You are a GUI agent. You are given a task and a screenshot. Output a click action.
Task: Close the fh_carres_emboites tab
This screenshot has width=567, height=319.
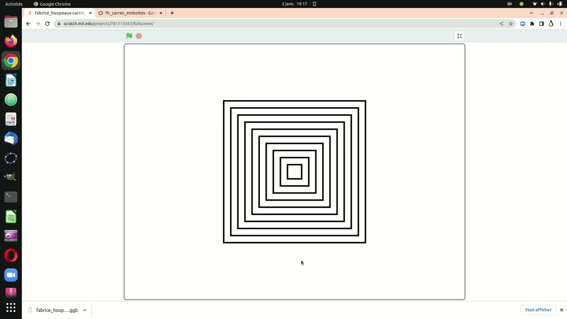click(x=161, y=13)
